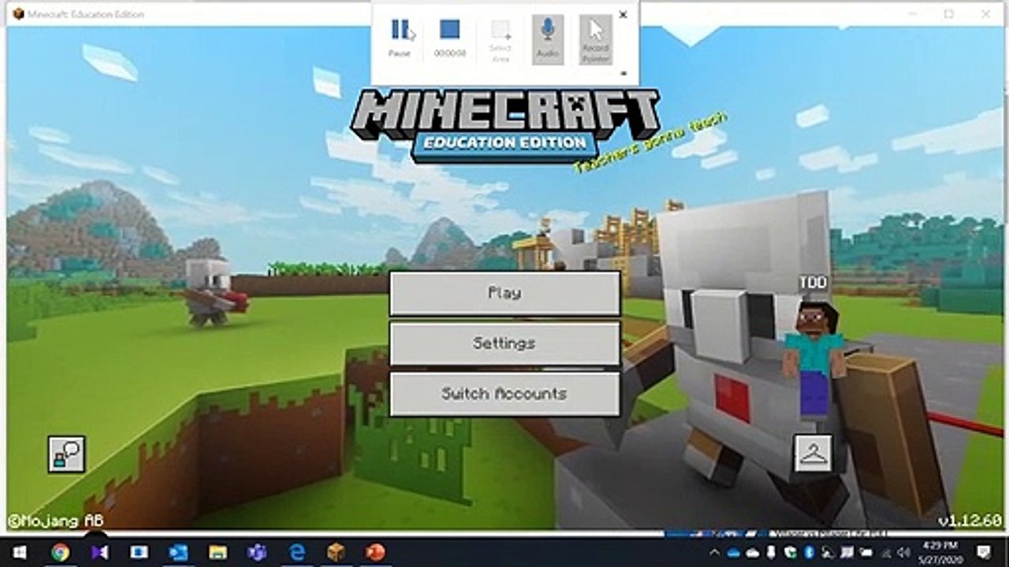The image size is (1009, 567).
Task: Toggle Record Pointer option
Action: [x=596, y=39]
